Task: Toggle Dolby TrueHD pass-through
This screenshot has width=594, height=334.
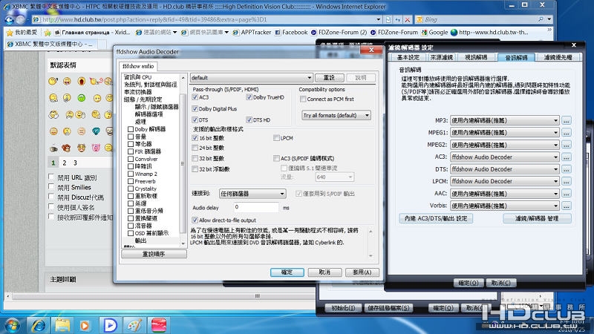Action: [x=249, y=97]
